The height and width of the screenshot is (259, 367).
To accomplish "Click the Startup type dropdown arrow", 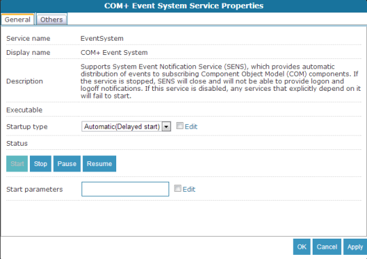I will click(x=167, y=127).
